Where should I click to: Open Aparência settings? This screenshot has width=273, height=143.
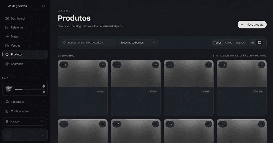coord(25,64)
